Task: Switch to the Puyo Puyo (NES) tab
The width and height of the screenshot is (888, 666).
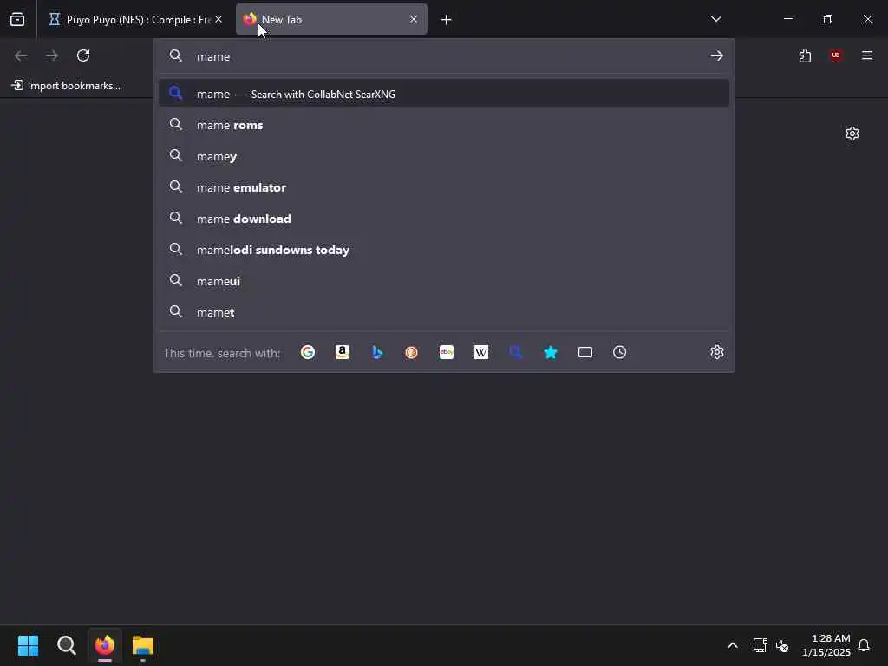Action: [134, 19]
